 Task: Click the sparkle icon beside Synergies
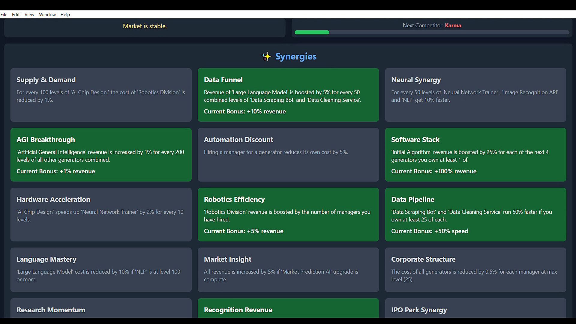coord(266,57)
